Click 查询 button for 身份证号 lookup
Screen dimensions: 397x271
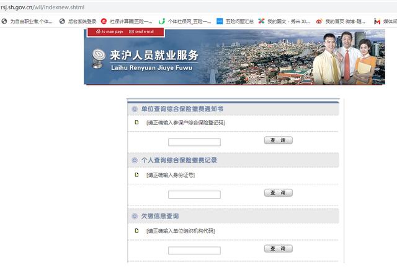tap(279, 192)
